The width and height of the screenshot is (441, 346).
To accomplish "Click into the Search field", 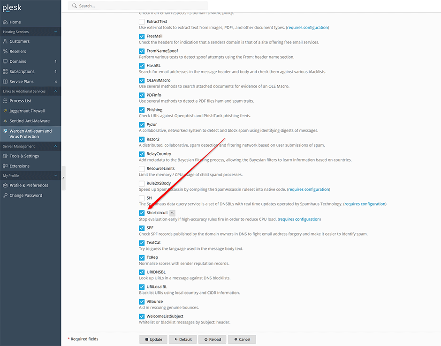I will tap(138, 6).
